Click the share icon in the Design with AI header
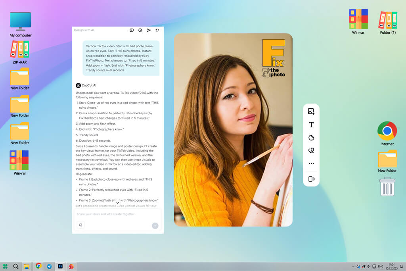 (149, 30)
